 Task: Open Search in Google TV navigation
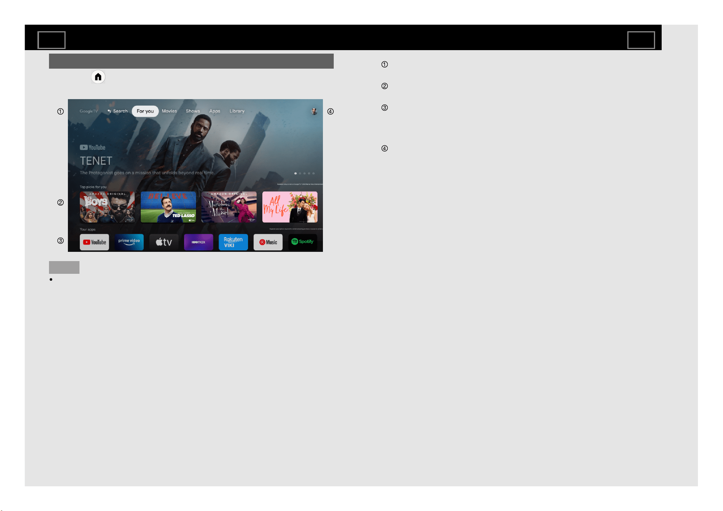point(118,111)
